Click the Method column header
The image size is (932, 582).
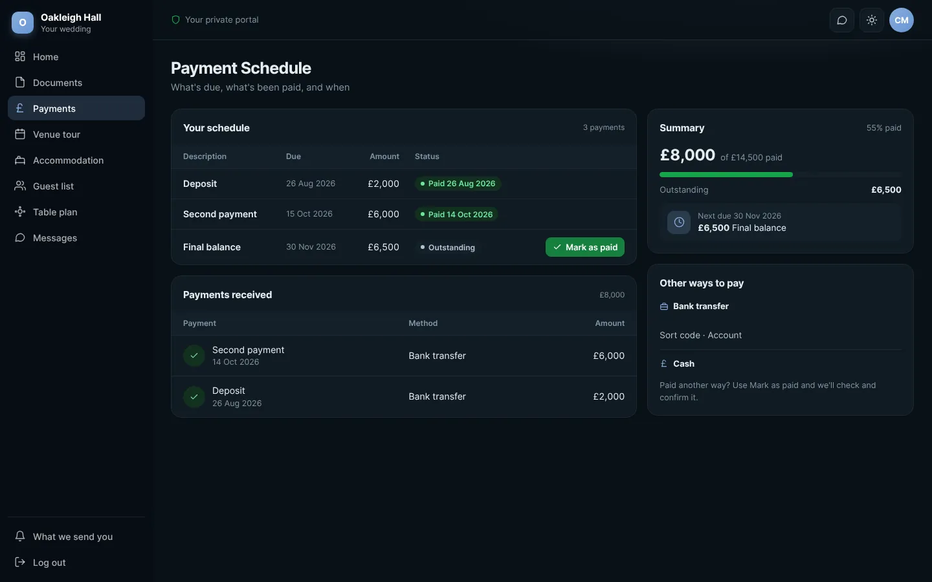point(423,323)
